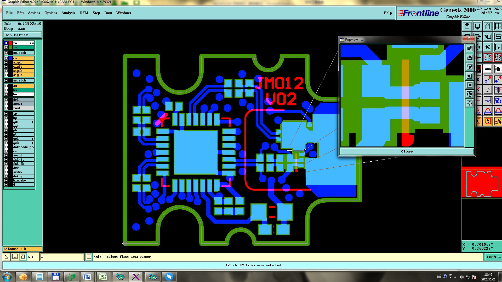Image resolution: width=502 pixels, height=282 pixels.
Task: Open the DFM menu
Action: [x=84, y=13]
